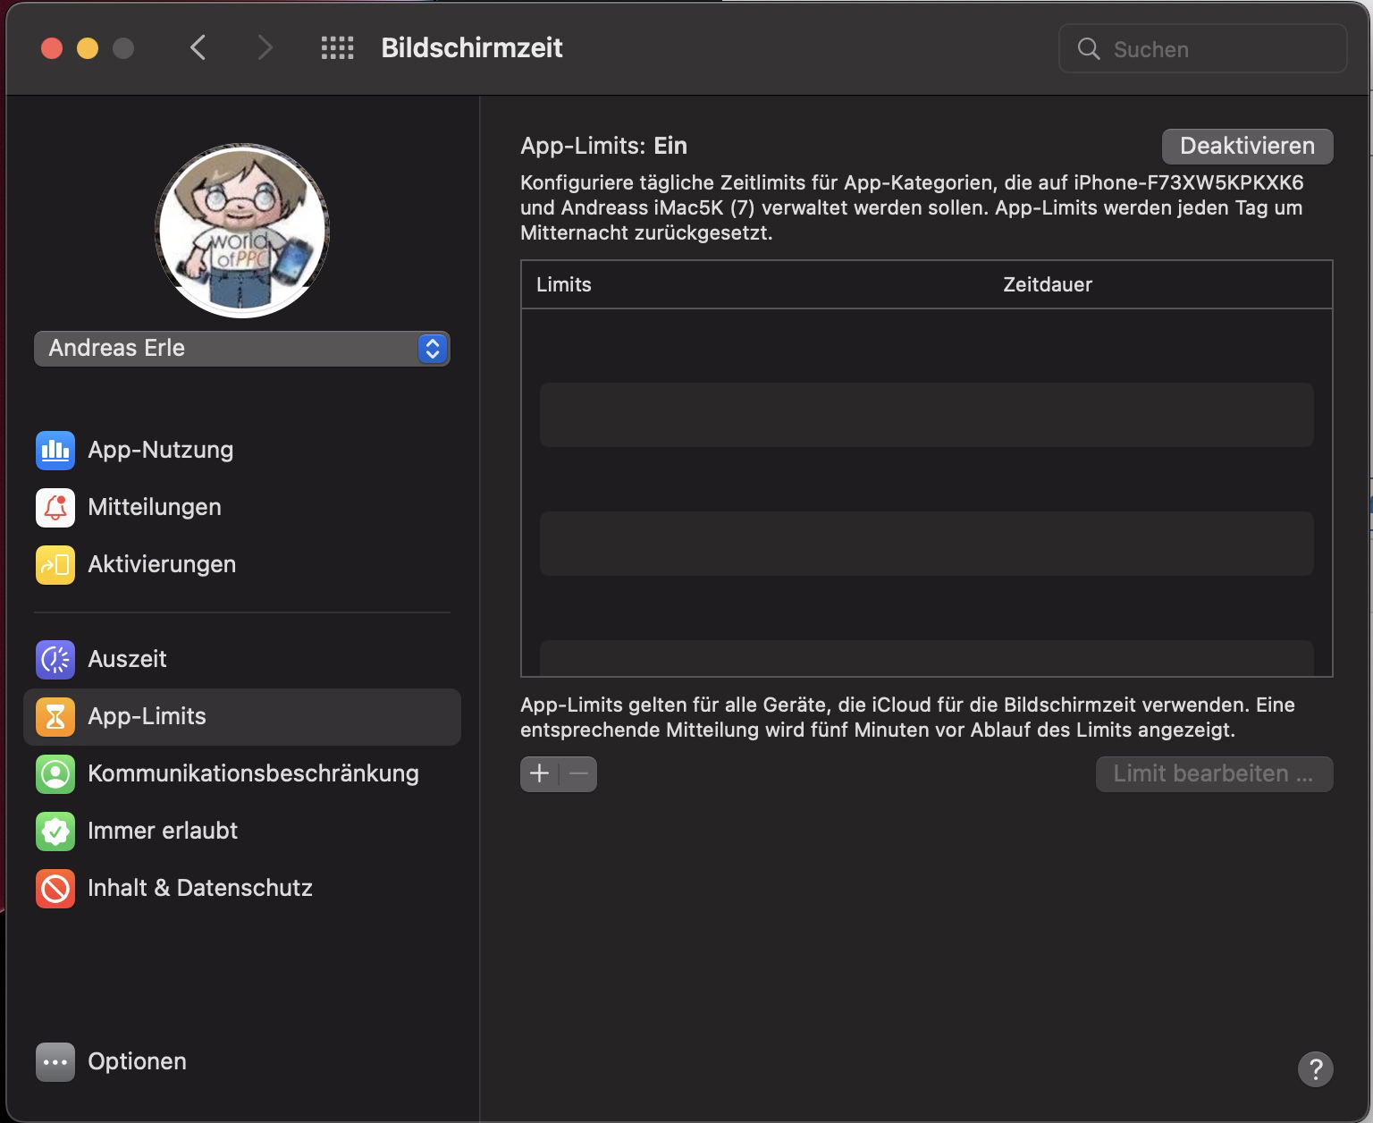Close the Bildschirmzeit window
This screenshot has width=1373, height=1123.
pyautogui.click(x=52, y=48)
